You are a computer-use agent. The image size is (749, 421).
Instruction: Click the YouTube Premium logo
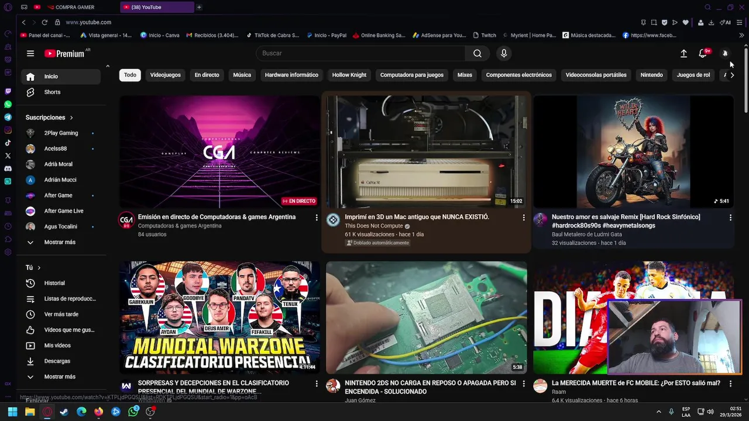(65, 53)
